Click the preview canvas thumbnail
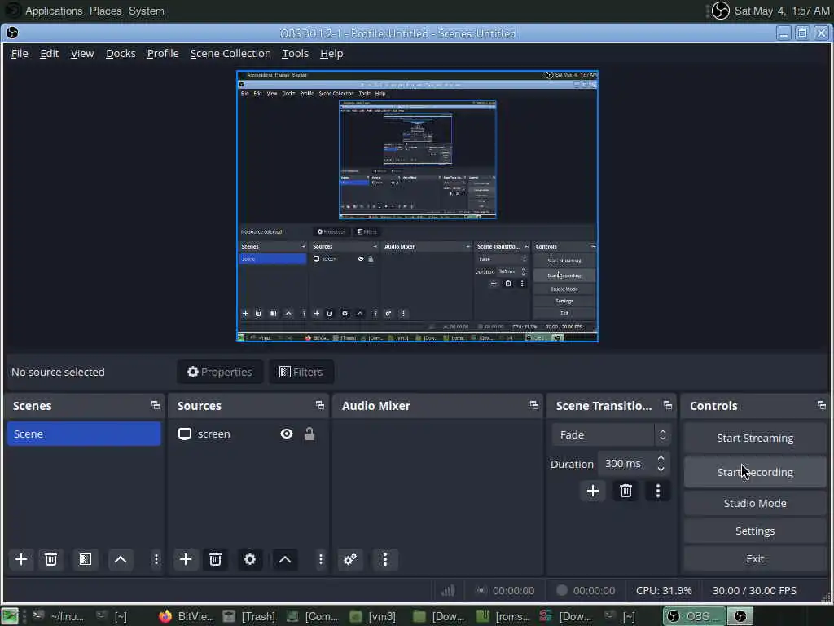 tap(418, 206)
